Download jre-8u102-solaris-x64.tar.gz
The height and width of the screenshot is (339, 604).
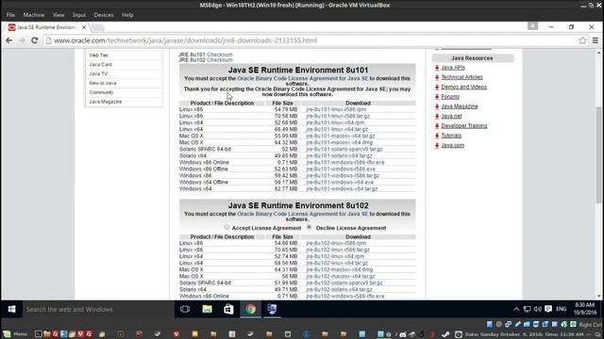tap(339, 289)
